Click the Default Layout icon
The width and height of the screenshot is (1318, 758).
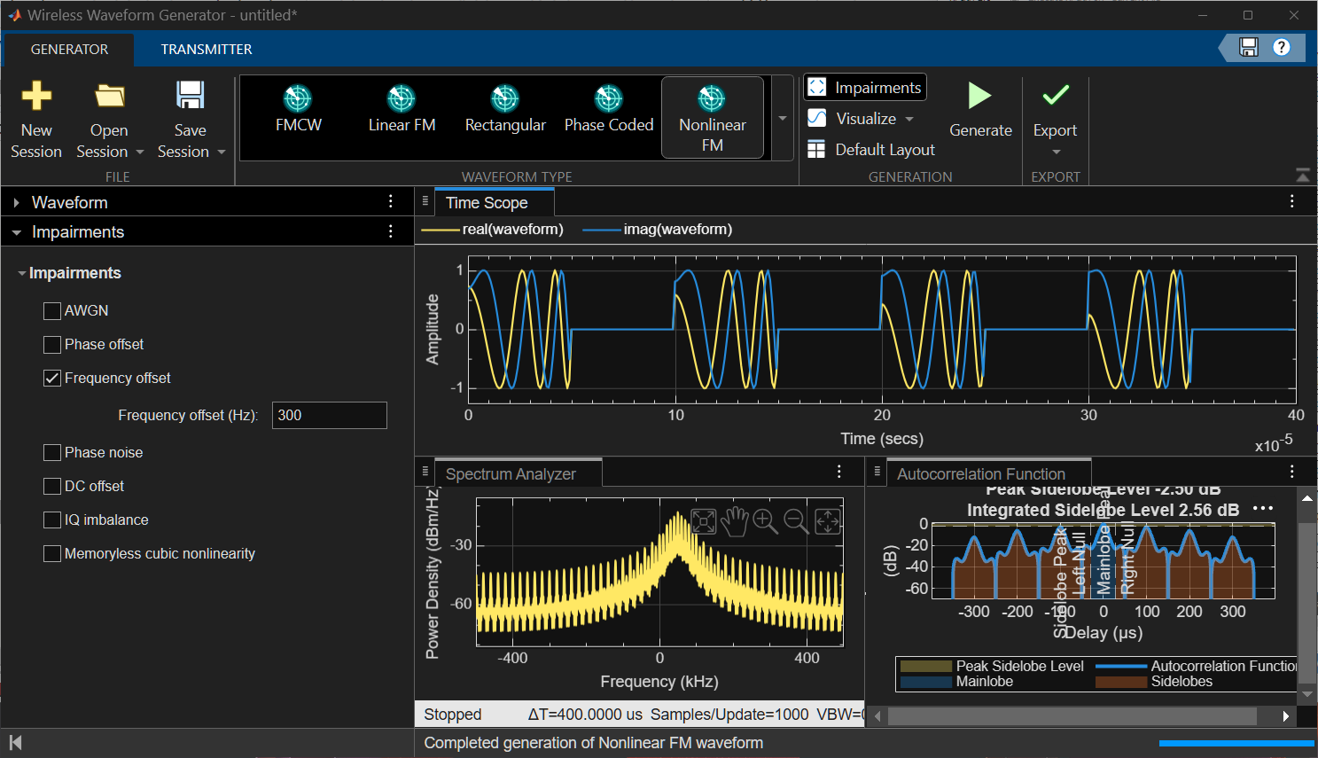tap(816, 149)
